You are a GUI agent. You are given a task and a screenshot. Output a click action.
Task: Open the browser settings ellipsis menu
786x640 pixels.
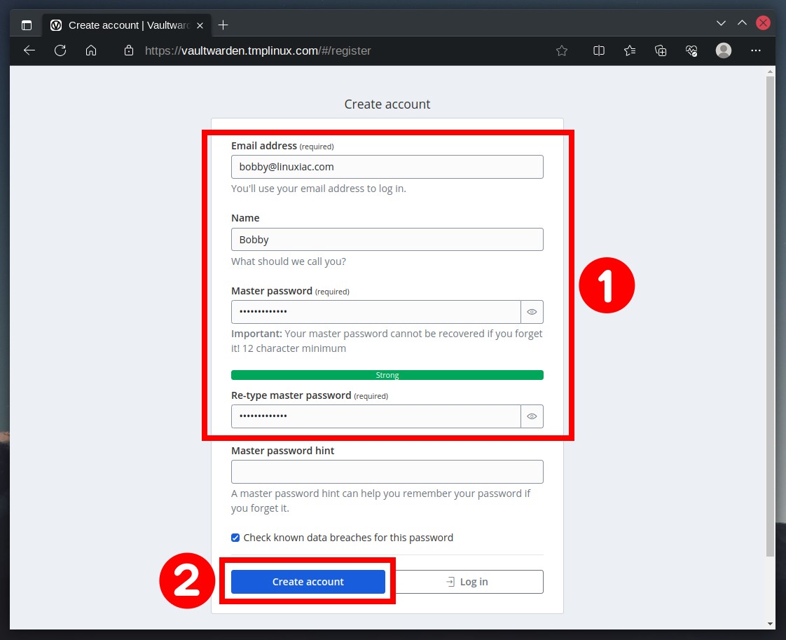coord(756,50)
